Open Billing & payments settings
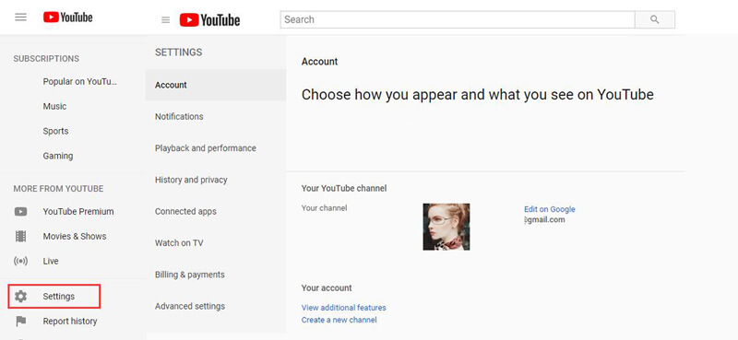Viewport: 738px width, 340px height. click(190, 275)
